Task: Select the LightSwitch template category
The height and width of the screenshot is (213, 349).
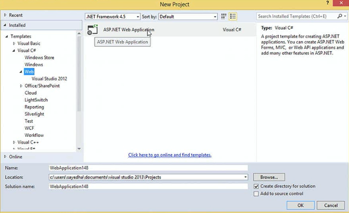Action: tap(36, 100)
